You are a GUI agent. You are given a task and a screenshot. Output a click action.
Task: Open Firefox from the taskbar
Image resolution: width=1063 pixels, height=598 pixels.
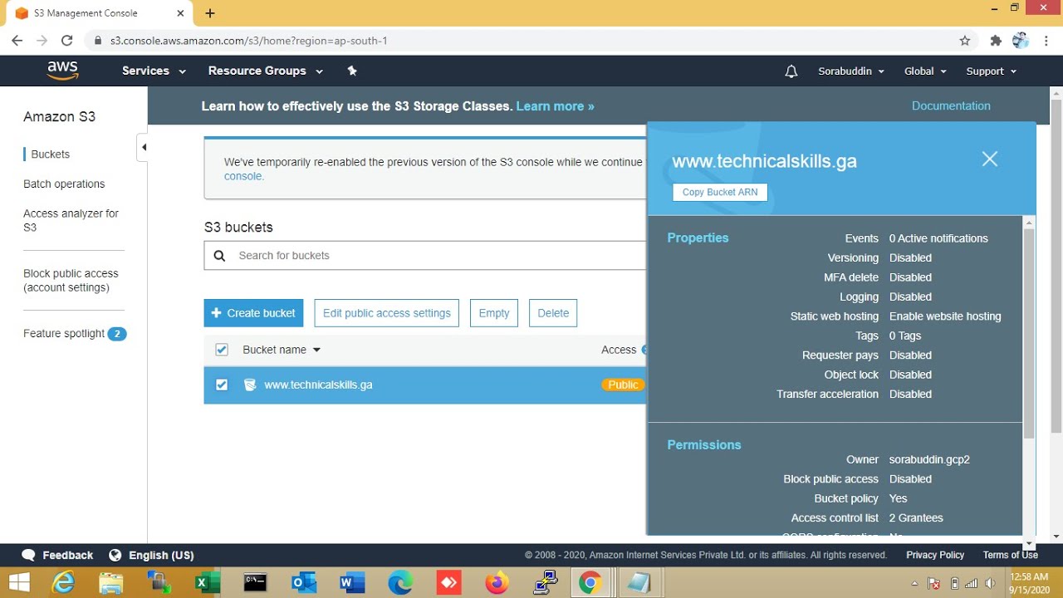[x=497, y=583]
